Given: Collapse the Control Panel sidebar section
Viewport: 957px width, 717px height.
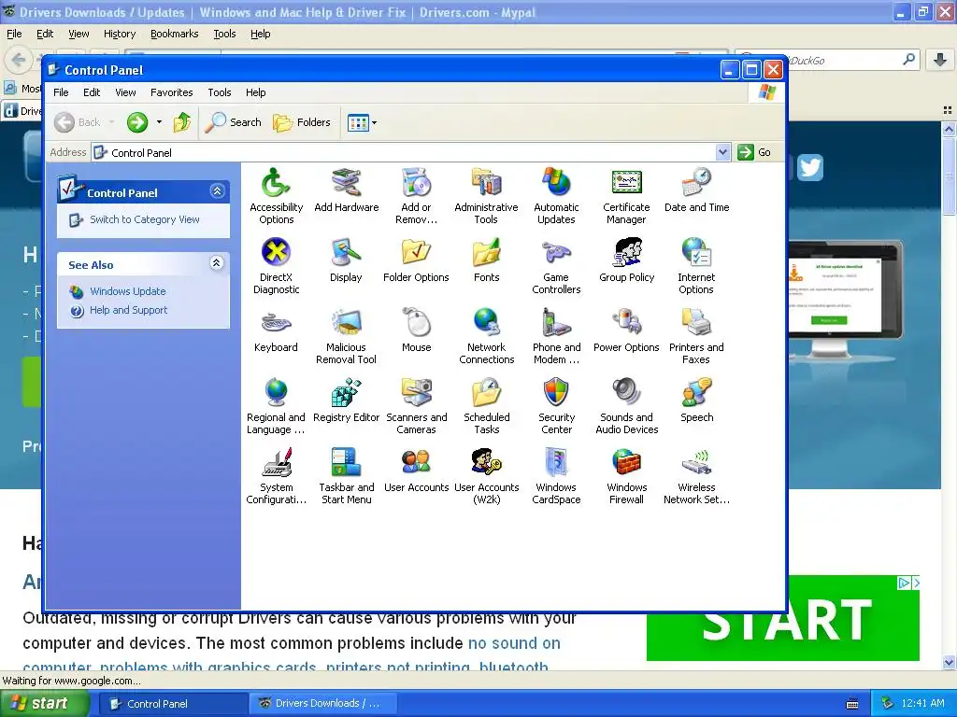Looking at the screenshot, I should coord(217,191).
